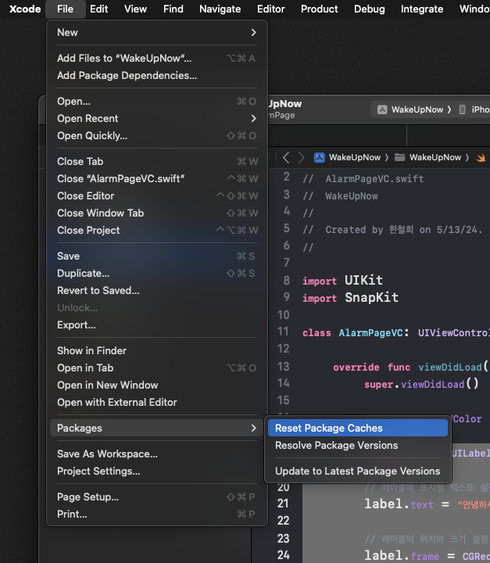The width and height of the screenshot is (490, 563).
Task: Select Page Setup…
Action: coord(157,497)
